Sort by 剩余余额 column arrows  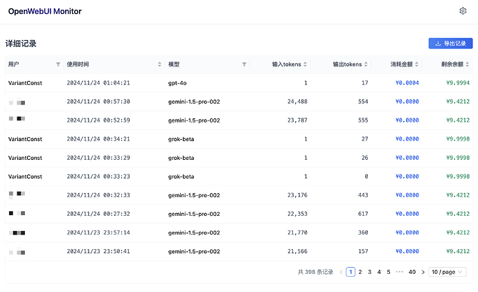[x=468, y=64]
